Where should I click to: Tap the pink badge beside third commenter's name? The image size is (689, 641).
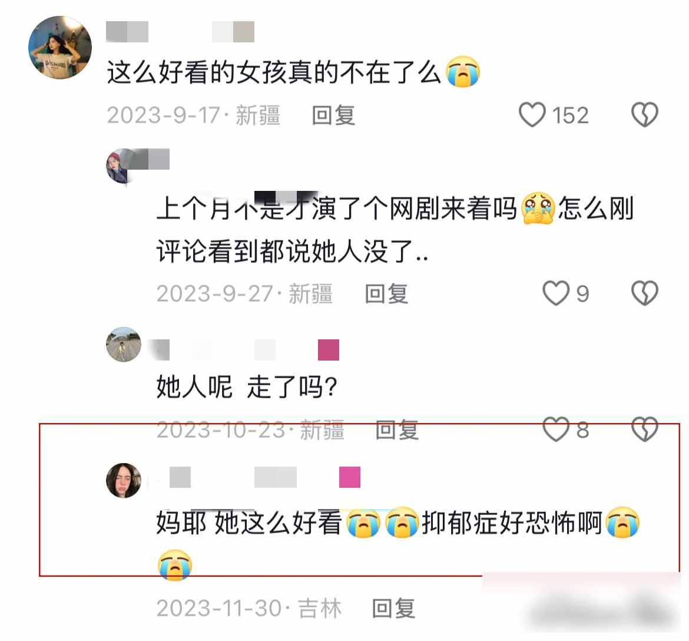coord(328,350)
